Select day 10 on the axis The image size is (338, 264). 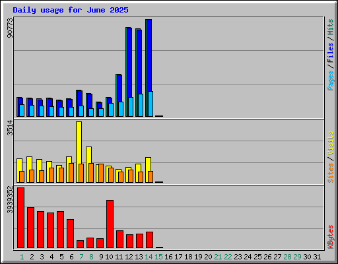coord(109,257)
